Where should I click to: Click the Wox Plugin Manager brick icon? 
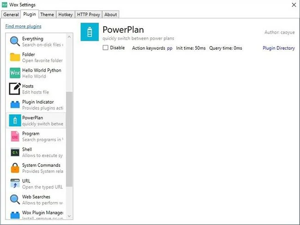pyautogui.click(x=15, y=215)
